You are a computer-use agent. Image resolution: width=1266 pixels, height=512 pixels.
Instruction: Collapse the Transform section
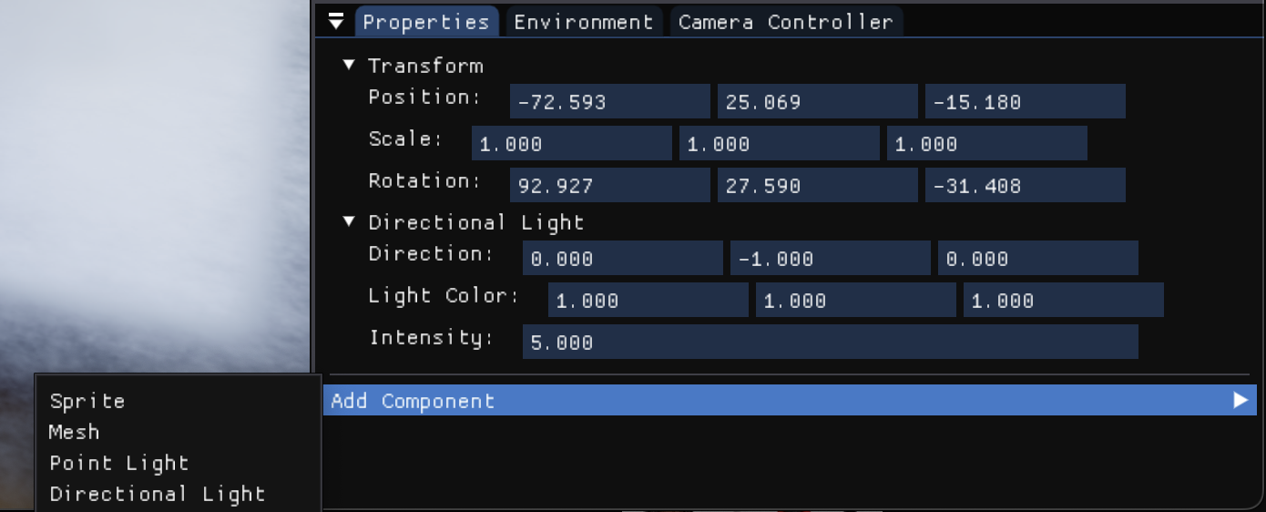click(x=348, y=66)
